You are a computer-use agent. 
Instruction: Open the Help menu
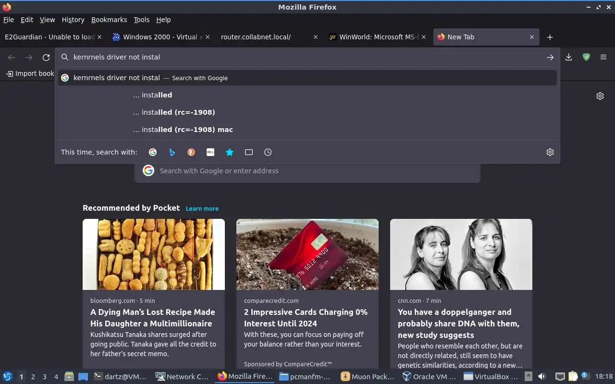(163, 20)
